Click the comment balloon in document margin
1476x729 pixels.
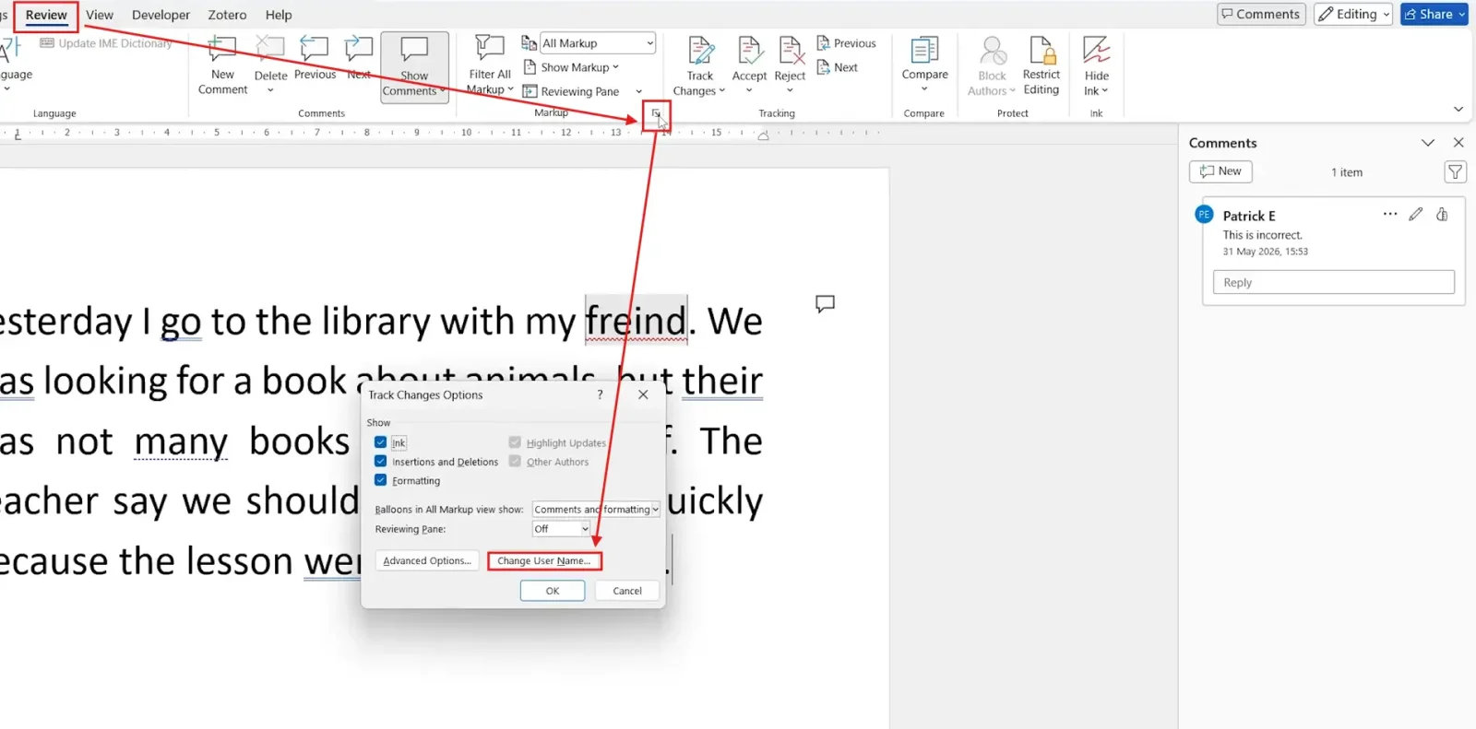(x=825, y=303)
